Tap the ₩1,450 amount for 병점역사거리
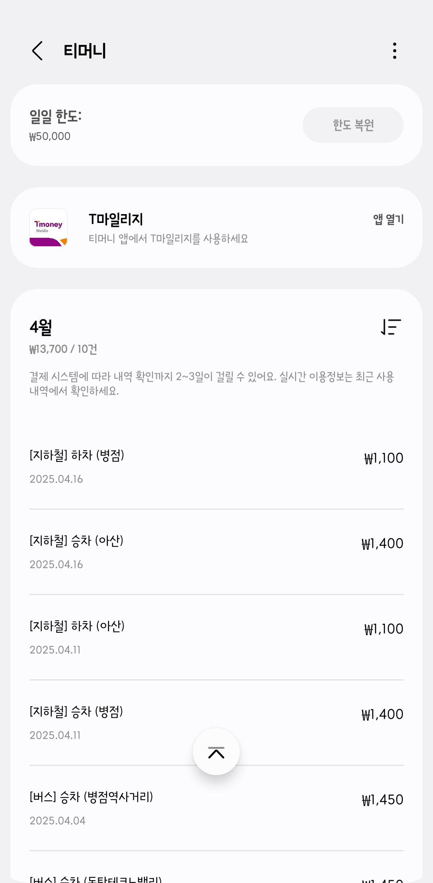 382,800
